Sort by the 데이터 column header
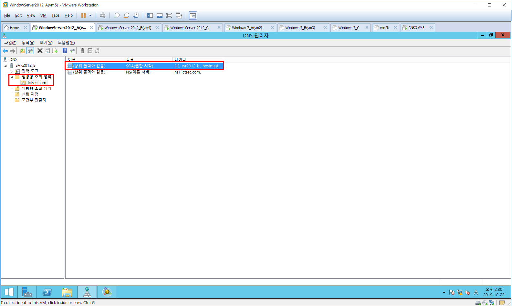Screen dimensions: 512x306 [x=198, y=60]
